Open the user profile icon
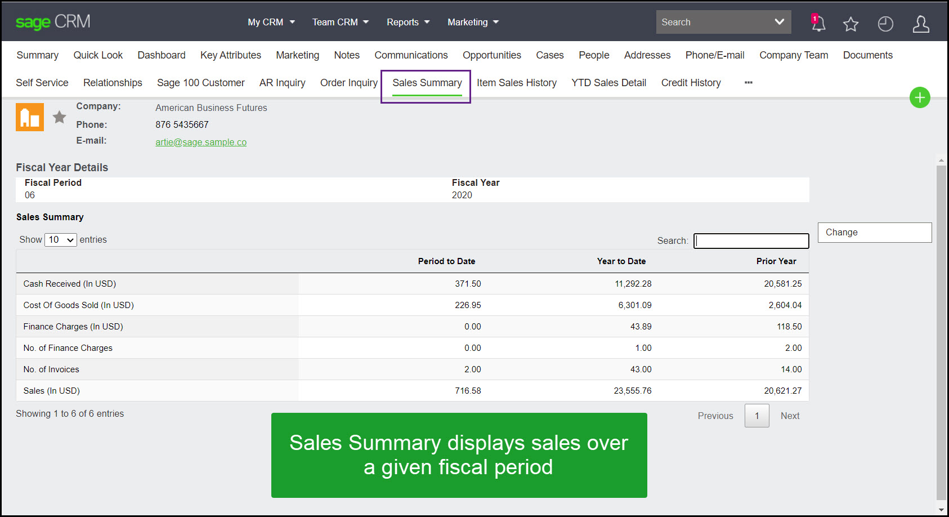This screenshot has height=517, width=949. [x=921, y=24]
